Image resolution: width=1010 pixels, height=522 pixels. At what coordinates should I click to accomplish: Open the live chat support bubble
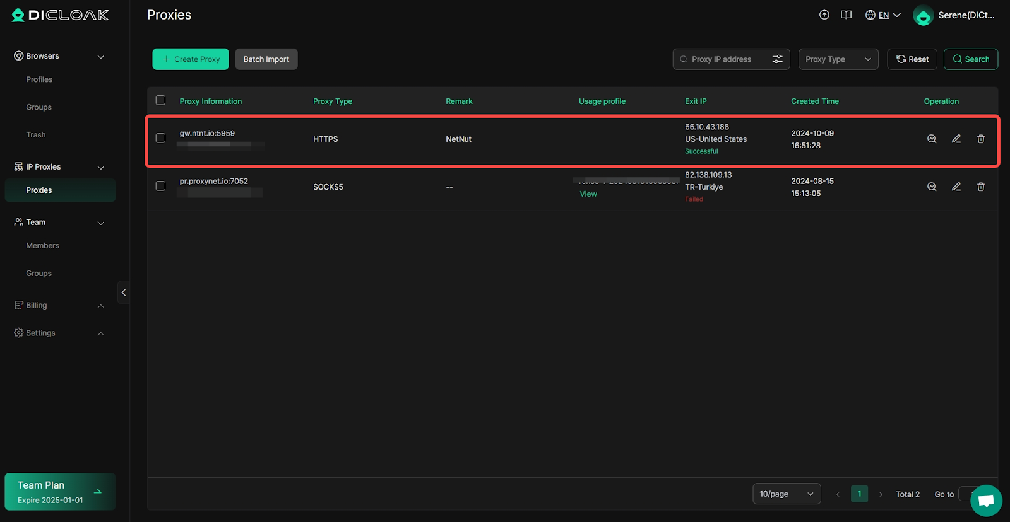[x=986, y=501]
